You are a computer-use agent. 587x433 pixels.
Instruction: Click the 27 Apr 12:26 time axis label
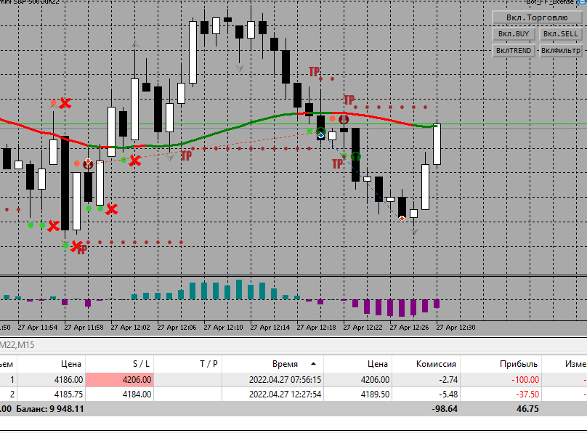pyautogui.click(x=409, y=328)
